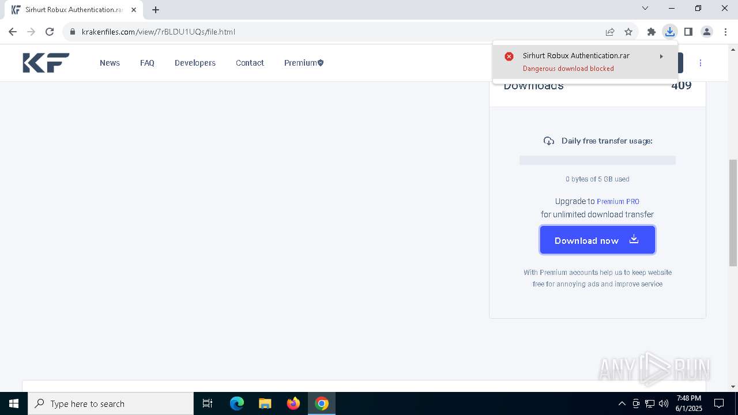
Task: Click the Windows Start button
Action: coord(14,403)
